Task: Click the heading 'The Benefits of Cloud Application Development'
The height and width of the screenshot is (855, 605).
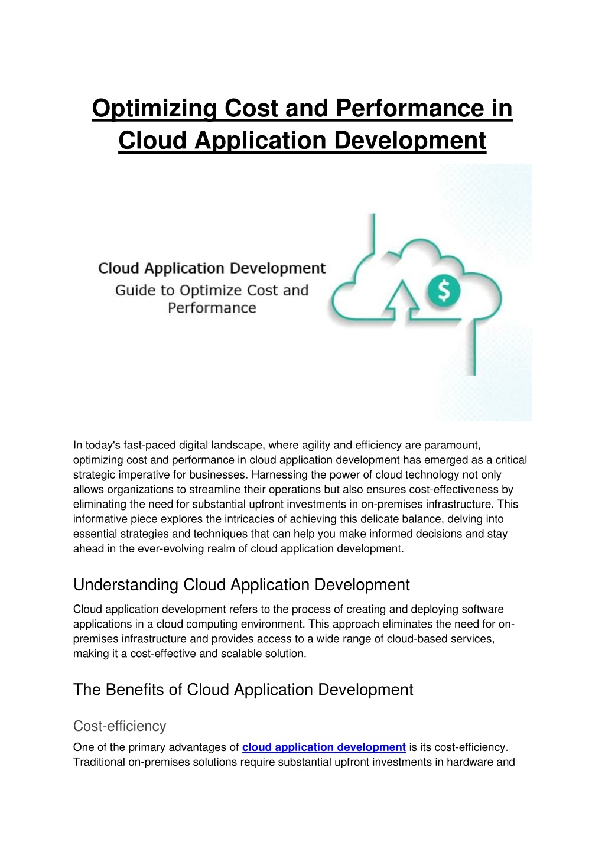Action: (243, 690)
